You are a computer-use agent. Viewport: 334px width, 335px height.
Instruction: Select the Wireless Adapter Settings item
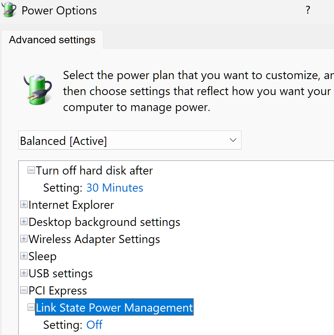tap(94, 239)
